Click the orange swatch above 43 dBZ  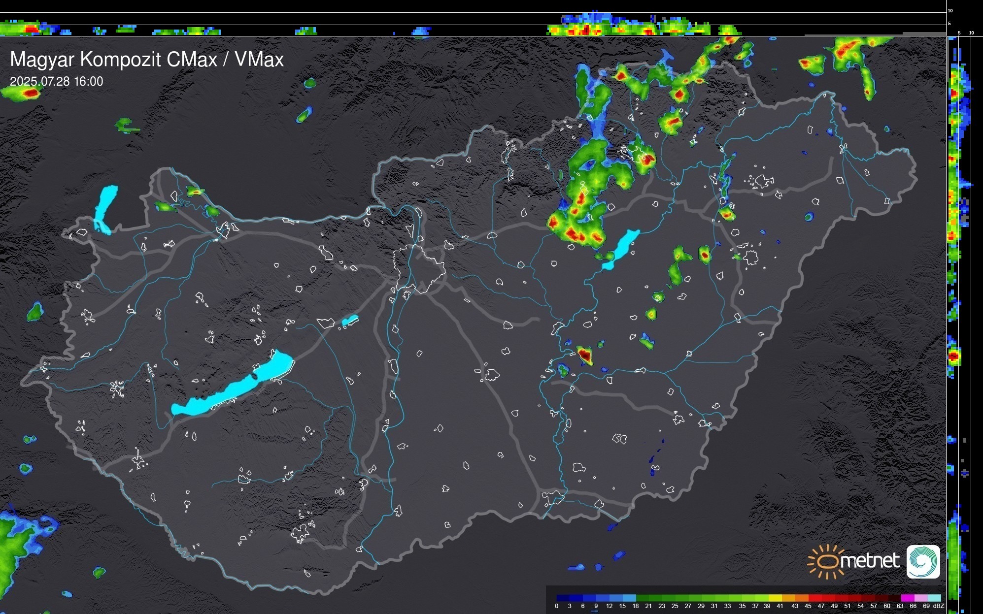801,598
